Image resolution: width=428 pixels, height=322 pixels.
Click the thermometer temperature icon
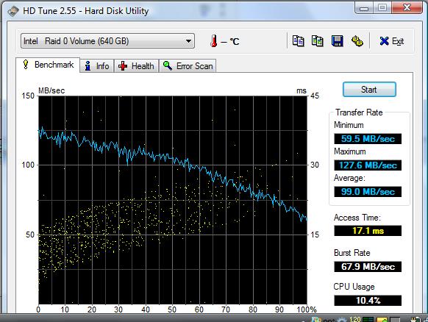tap(214, 41)
